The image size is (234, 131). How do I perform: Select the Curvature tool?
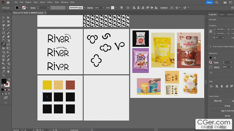pos(8,25)
